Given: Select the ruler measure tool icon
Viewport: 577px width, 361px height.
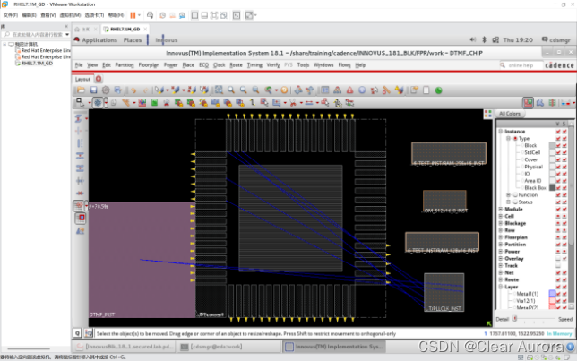Looking at the screenshot, I should pyautogui.click(x=125, y=103).
